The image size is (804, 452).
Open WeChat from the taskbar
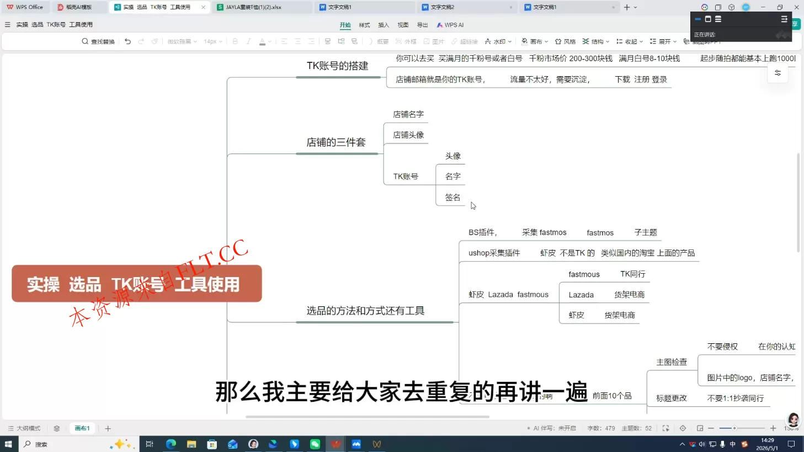(x=315, y=444)
